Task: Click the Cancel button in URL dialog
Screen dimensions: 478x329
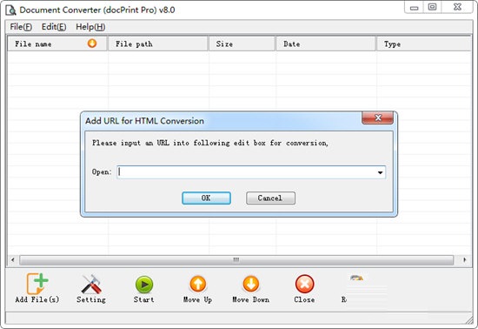Action: pyautogui.click(x=270, y=198)
